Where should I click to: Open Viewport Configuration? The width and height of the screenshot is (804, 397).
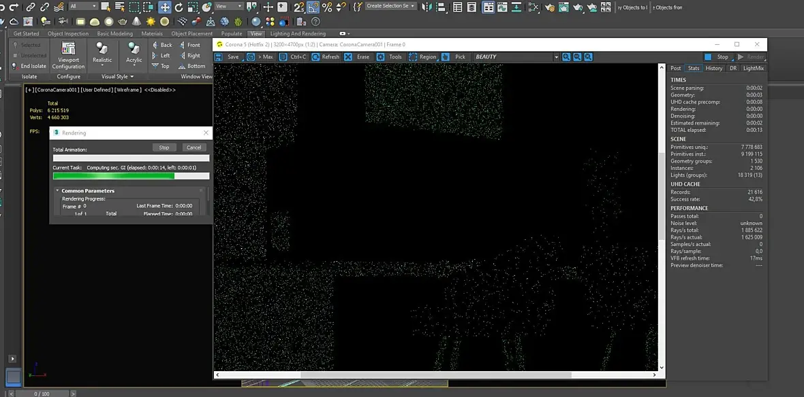tap(68, 55)
